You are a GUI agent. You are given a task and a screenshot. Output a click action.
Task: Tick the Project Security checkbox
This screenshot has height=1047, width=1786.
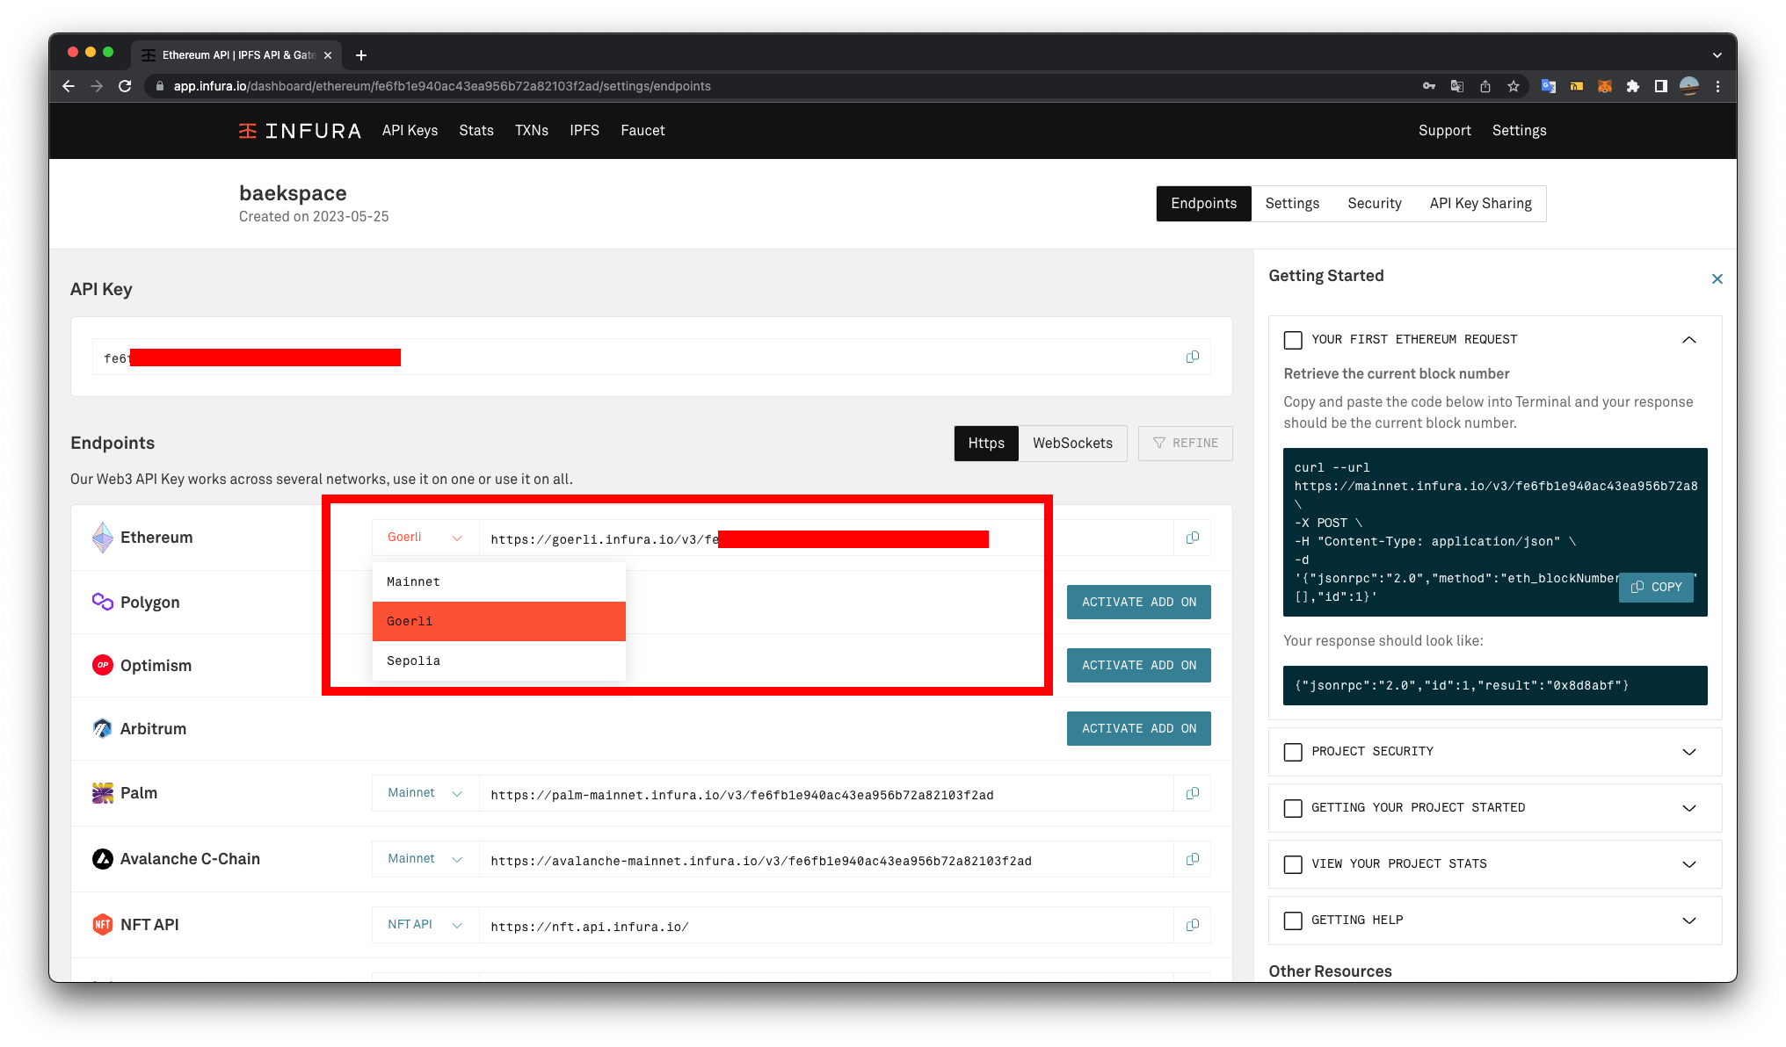point(1293,752)
